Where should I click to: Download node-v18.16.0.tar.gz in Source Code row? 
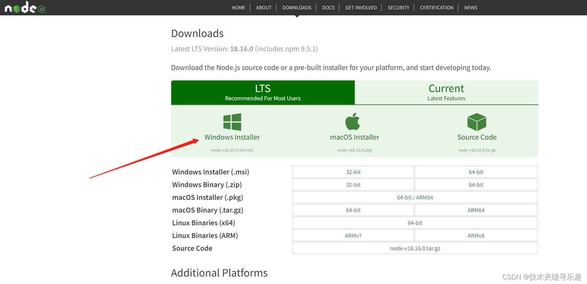click(x=415, y=248)
